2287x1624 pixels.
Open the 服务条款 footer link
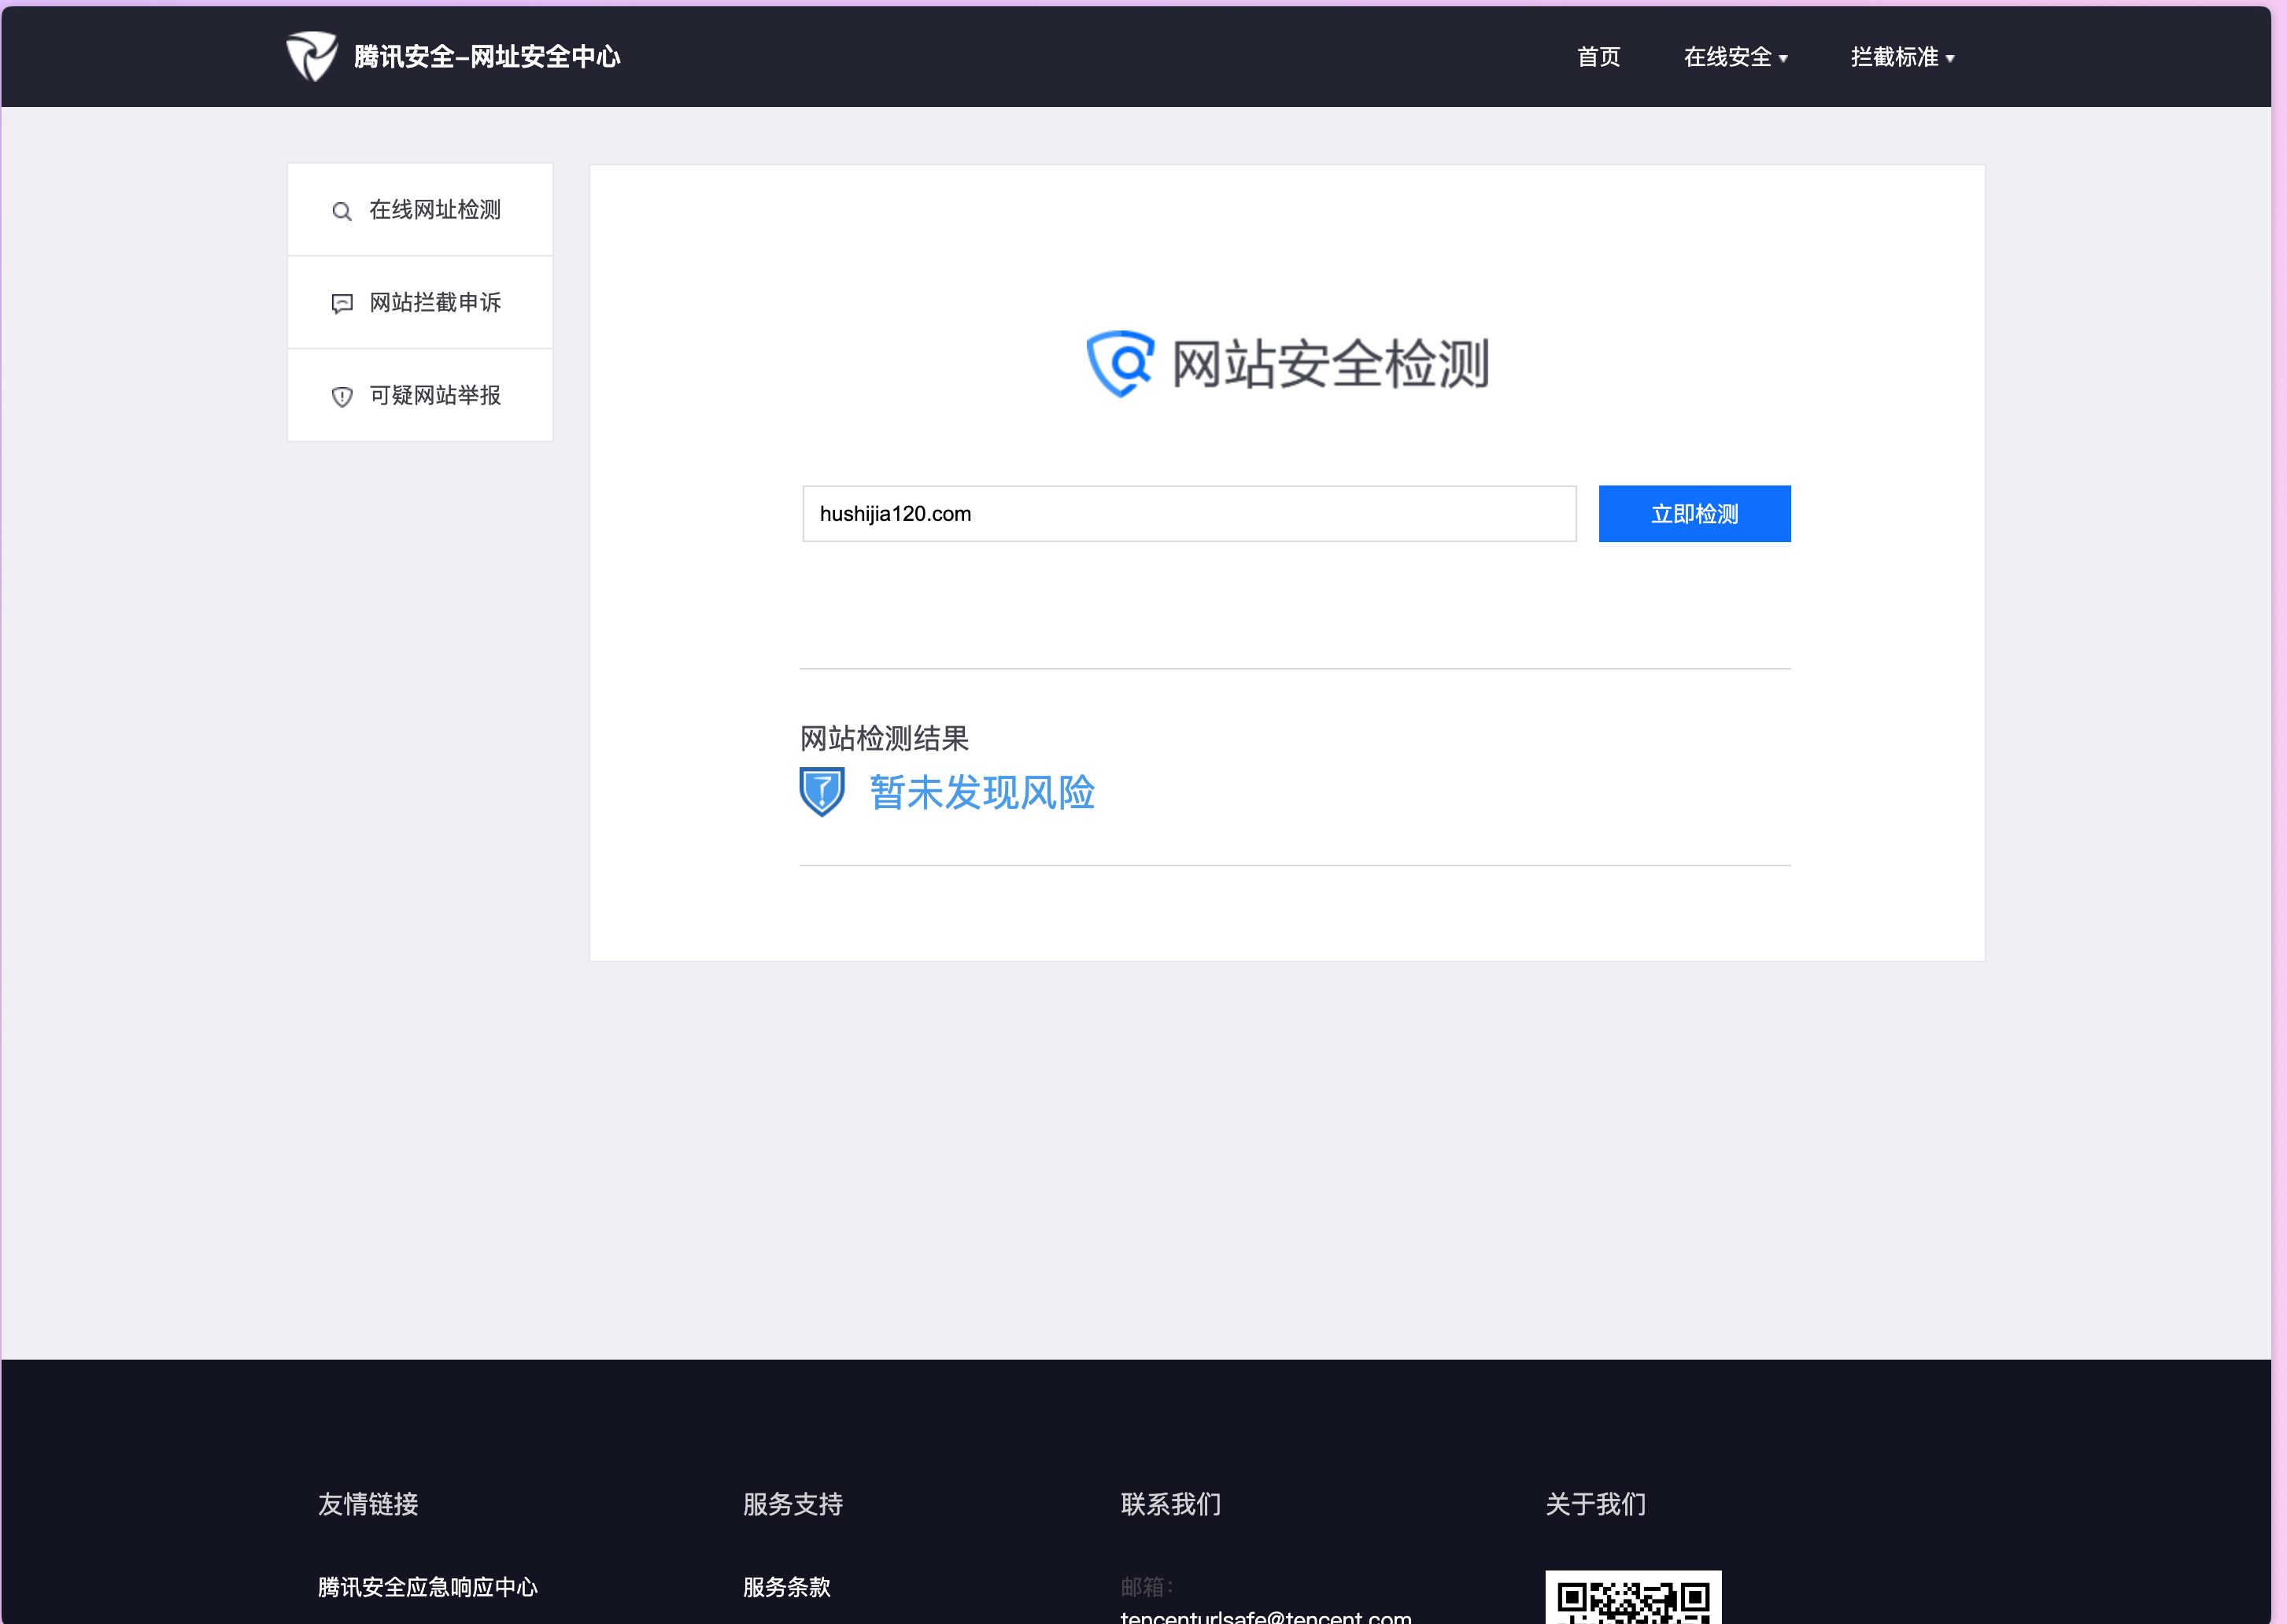pyautogui.click(x=786, y=1587)
